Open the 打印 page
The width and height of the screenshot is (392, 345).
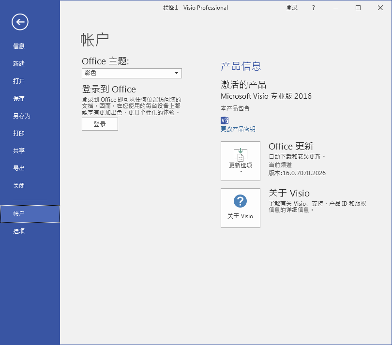pos(19,134)
